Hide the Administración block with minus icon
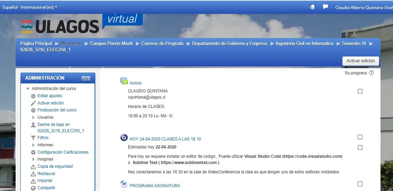Viewport: 393px width, 191px height. (x=84, y=79)
